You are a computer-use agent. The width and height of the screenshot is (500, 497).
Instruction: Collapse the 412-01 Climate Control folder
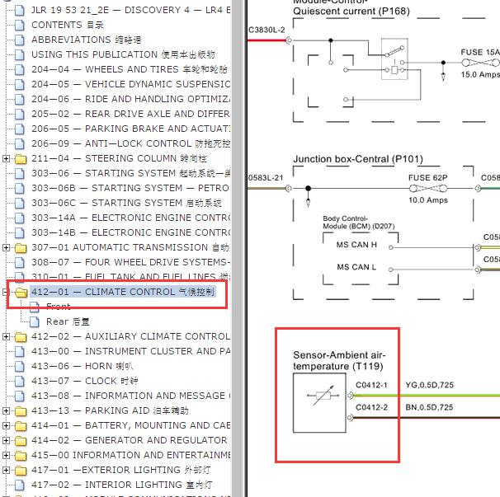tap(6, 292)
